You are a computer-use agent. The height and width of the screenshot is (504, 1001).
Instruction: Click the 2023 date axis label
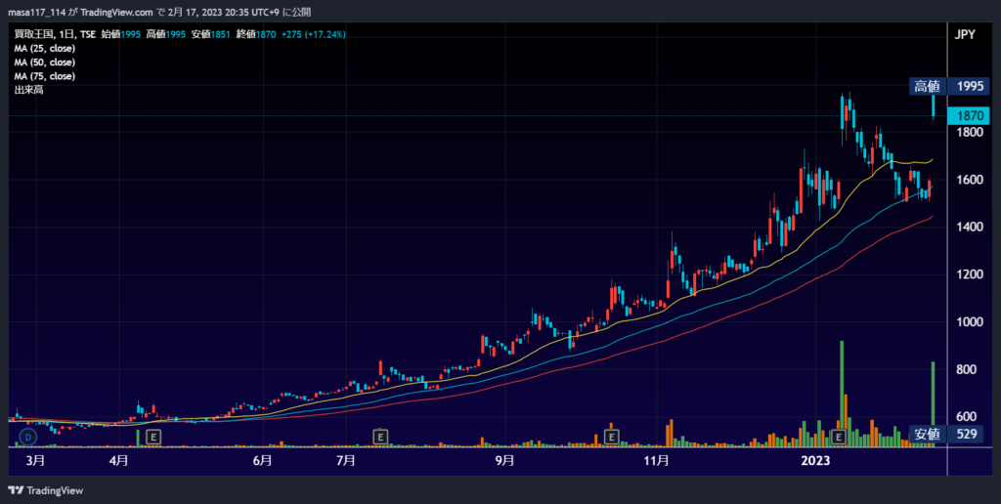point(815,461)
